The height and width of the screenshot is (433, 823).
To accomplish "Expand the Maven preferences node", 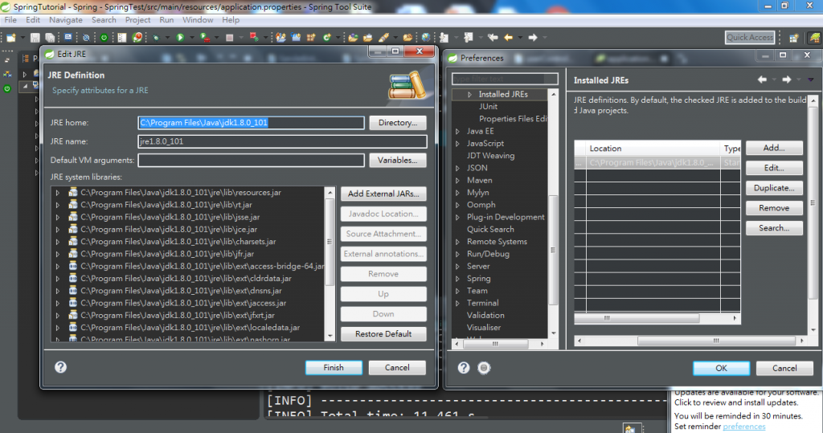I will 457,180.
